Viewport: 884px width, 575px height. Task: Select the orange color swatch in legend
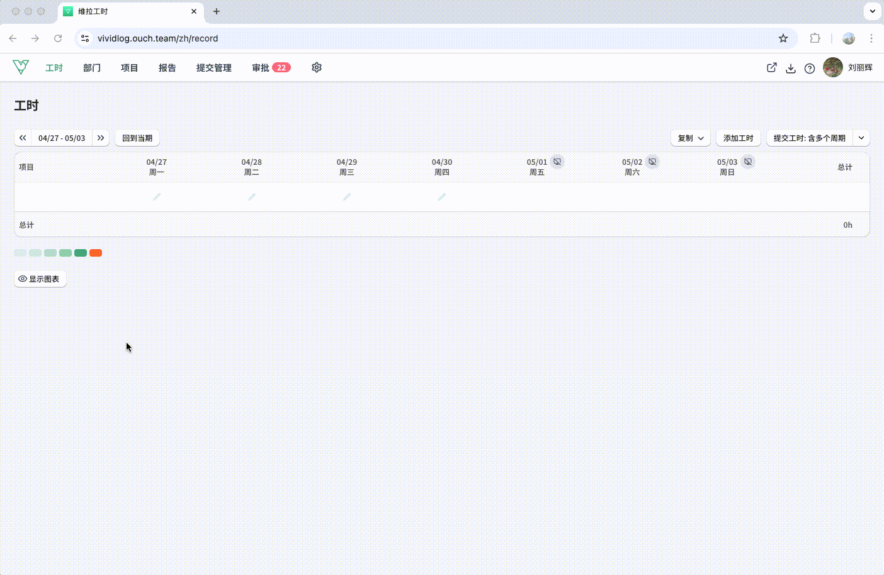[x=96, y=253]
